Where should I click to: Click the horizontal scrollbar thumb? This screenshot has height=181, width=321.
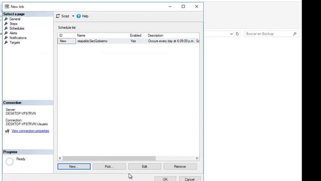coord(109,158)
